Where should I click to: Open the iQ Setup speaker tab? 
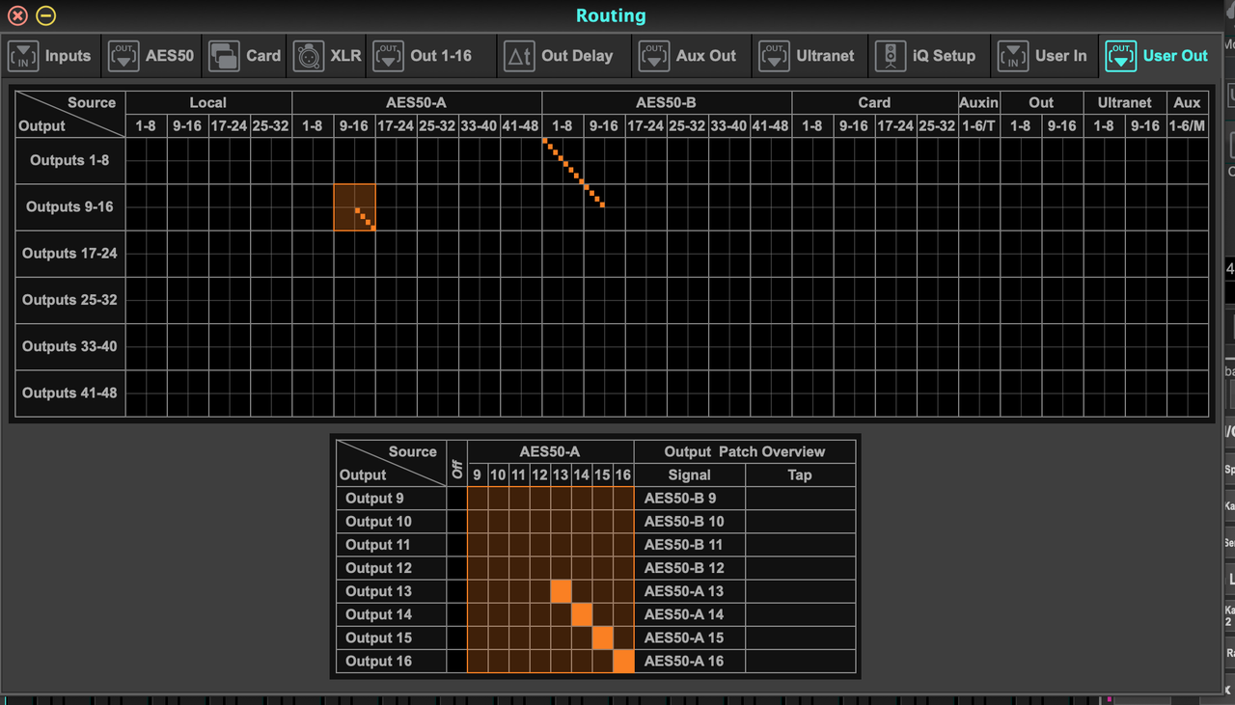pyautogui.click(x=930, y=56)
